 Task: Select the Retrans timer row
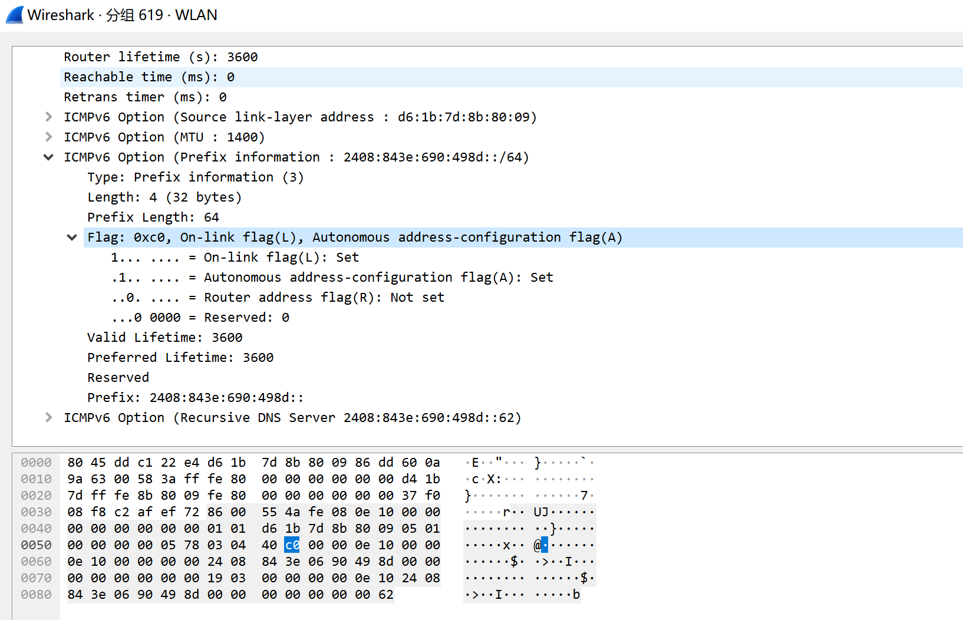[x=145, y=97]
